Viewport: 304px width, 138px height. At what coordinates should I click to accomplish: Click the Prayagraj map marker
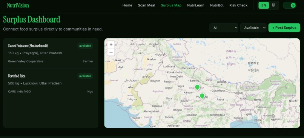coord(202,96)
